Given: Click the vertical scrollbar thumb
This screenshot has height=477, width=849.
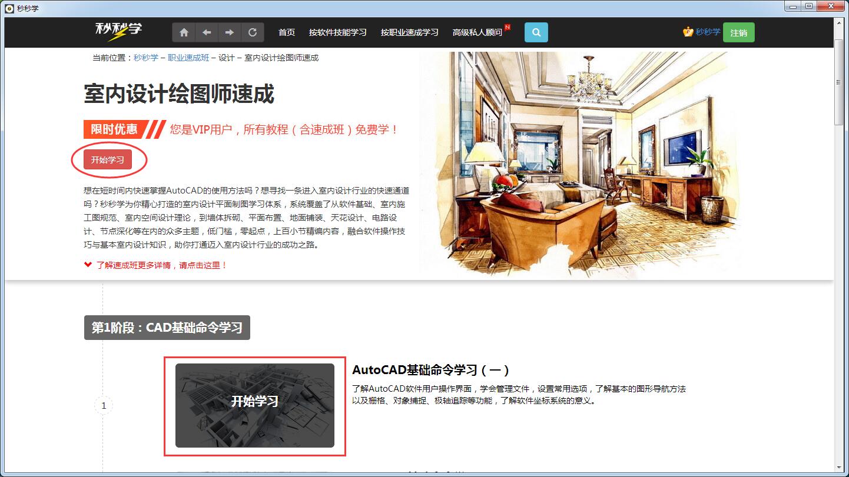Looking at the screenshot, I should pyautogui.click(x=839, y=81).
